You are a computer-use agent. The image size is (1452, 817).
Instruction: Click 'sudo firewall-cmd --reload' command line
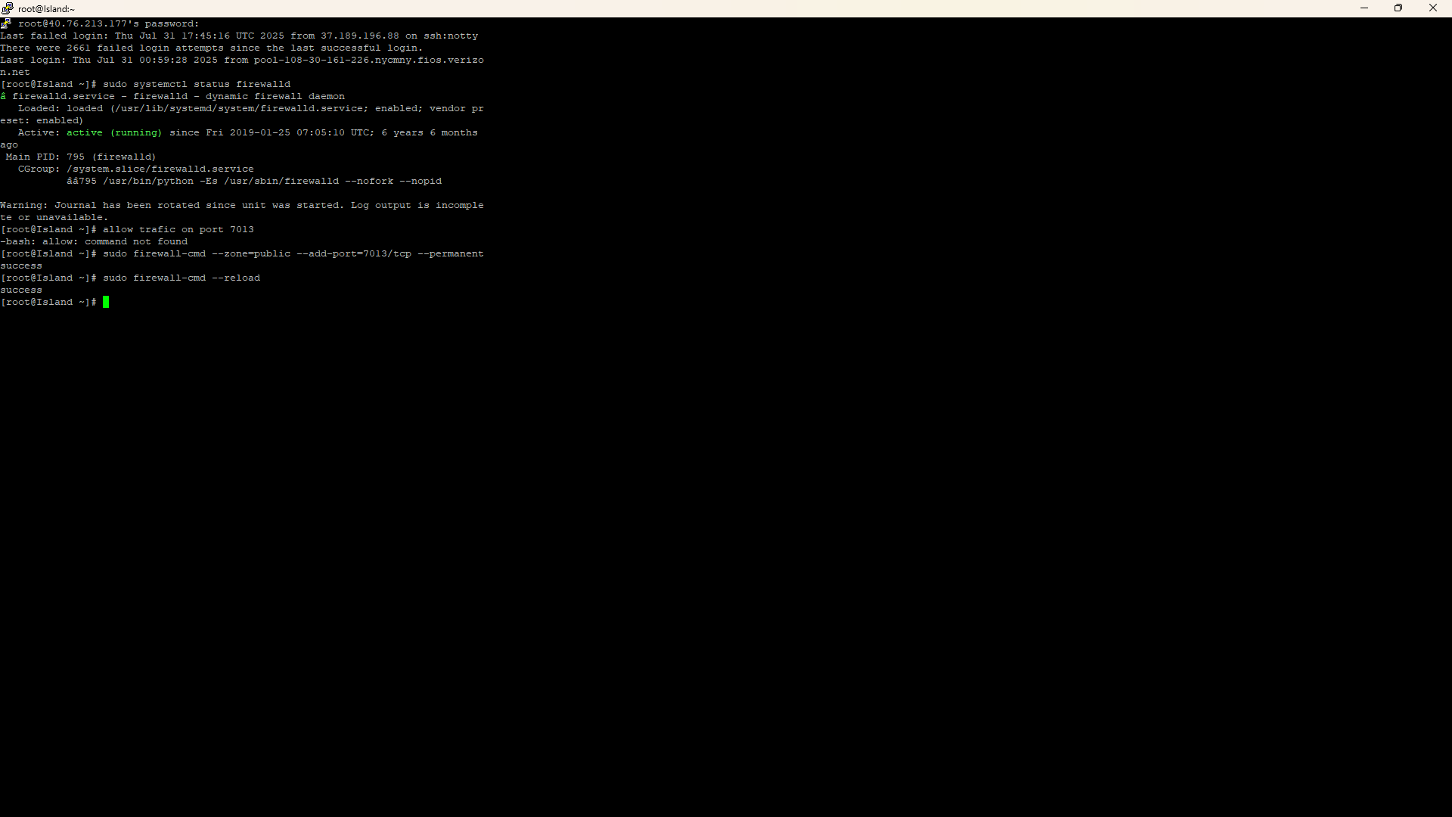click(130, 278)
